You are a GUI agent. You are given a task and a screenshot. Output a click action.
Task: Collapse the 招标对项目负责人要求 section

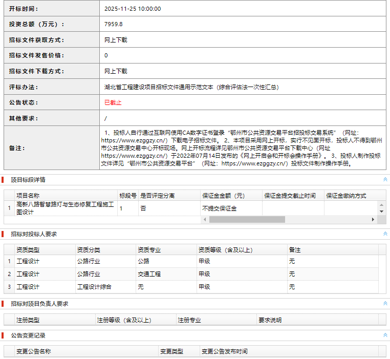(385, 304)
